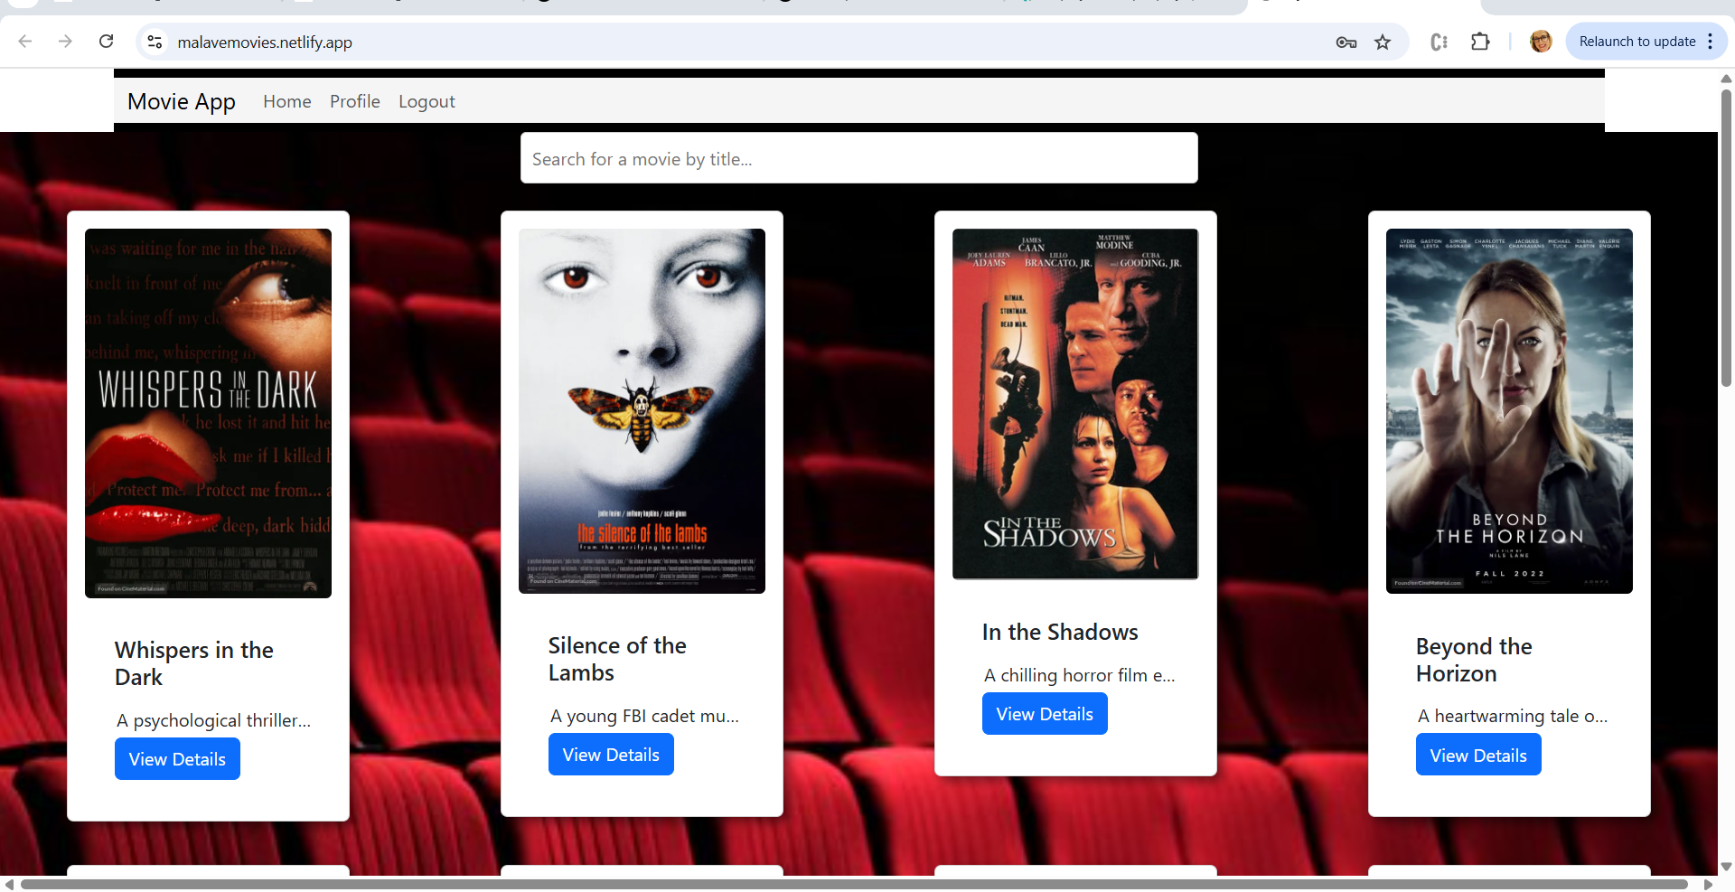Open the saved passwords key icon
1735x892 pixels.
(x=1346, y=42)
